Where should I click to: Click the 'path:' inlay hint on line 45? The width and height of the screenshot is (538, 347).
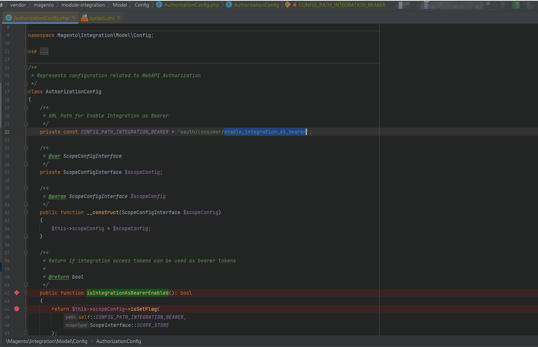[x=71, y=317]
